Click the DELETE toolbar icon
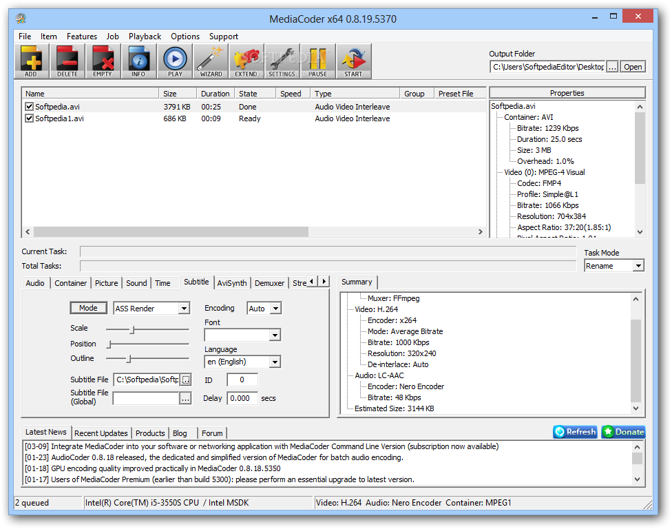This screenshot has height=529, width=672. click(x=67, y=61)
